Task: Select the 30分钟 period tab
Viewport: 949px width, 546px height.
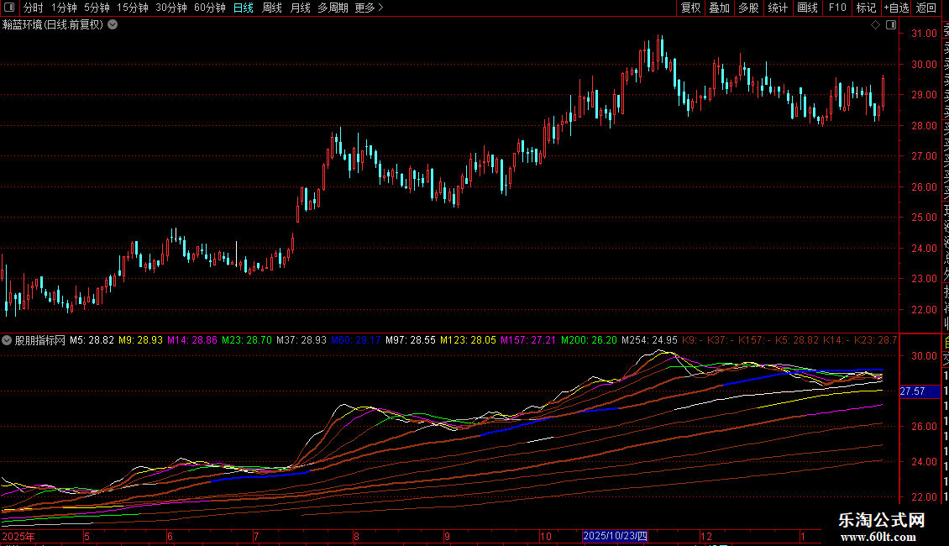Action: (170, 8)
